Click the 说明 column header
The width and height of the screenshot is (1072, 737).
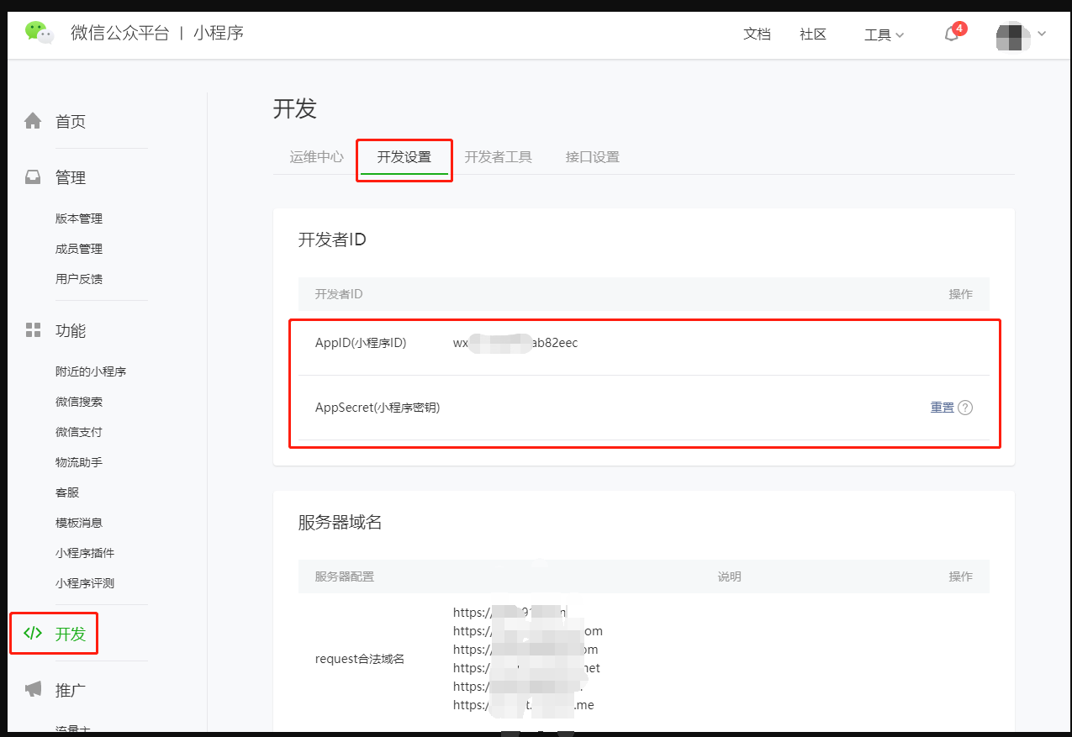click(x=730, y=576)
